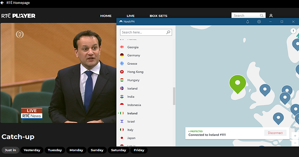Open the RTÉ Player user account icon
The image size is (299, 157).
pyautogui.click(x=271, y=16)
